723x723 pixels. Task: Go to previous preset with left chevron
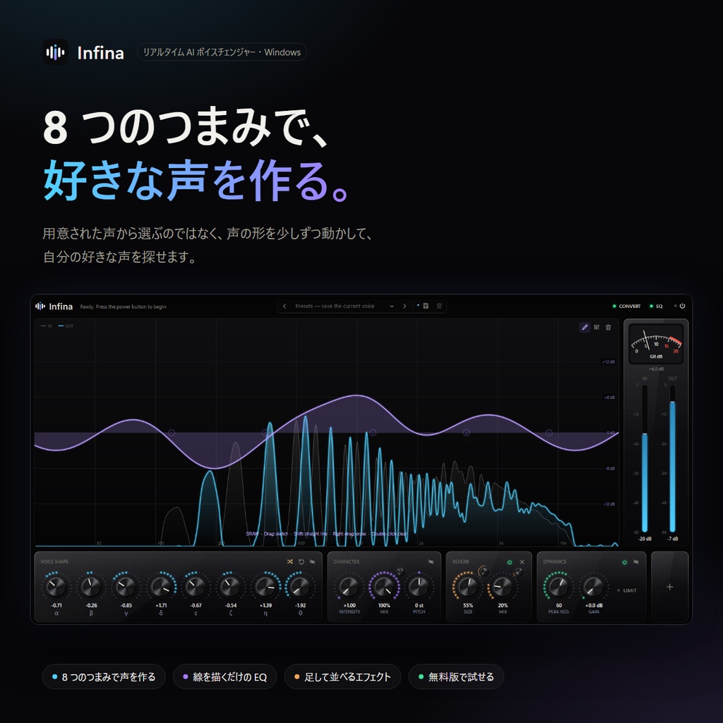[x=285, y=306]
